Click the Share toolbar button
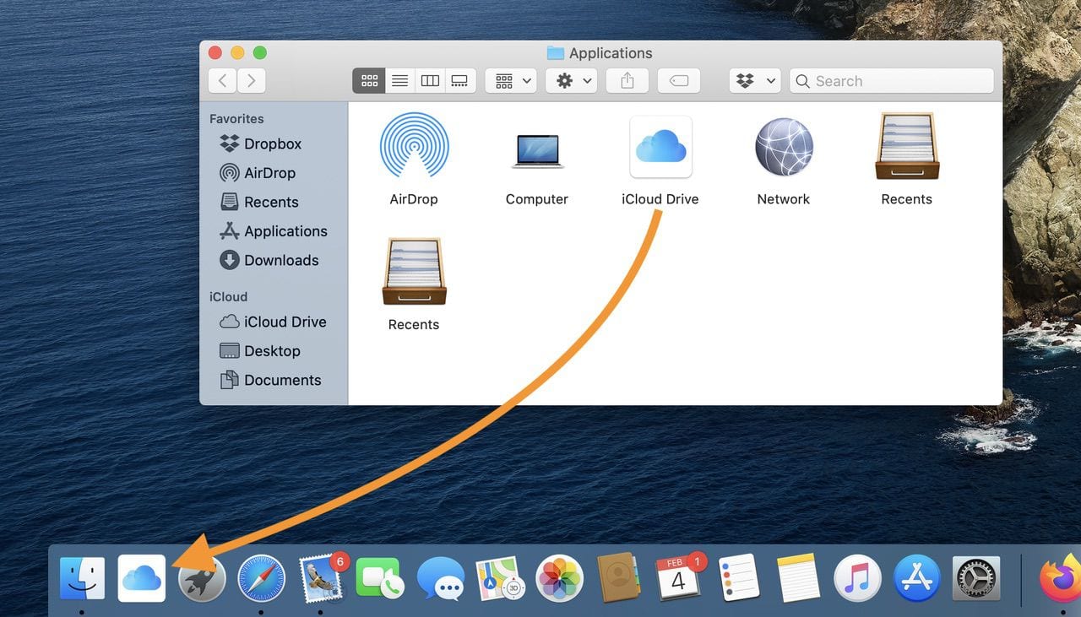Image resolution: width=1081 pixels, height=617 pixels. click(627, 81)
